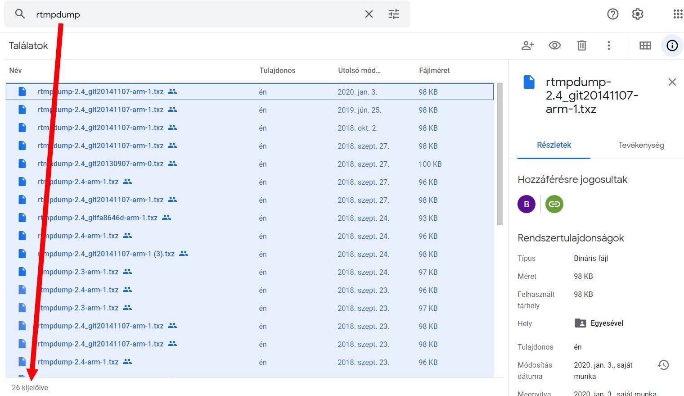Image resolution: width=684 pixels, height=396 pixels.
Task: Click the 100 KB file size cell
Action: tap(430, 164)
